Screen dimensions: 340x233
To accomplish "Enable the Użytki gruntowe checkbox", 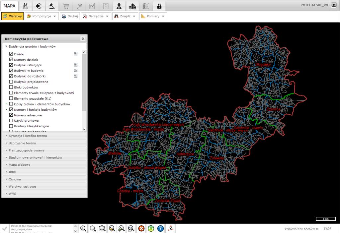I will (x=11, y=120).
